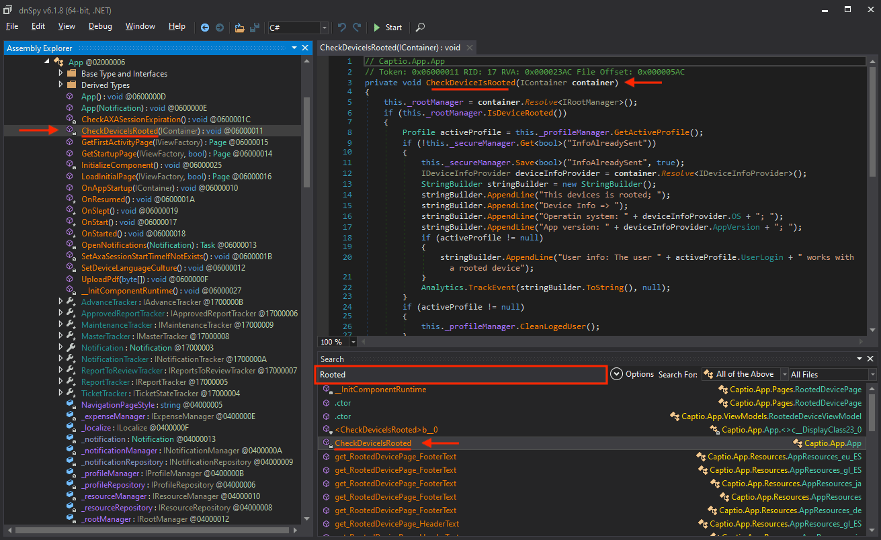
Task: Select OpenNotifications(Notification) tree entry
Action: click(169, 244)
